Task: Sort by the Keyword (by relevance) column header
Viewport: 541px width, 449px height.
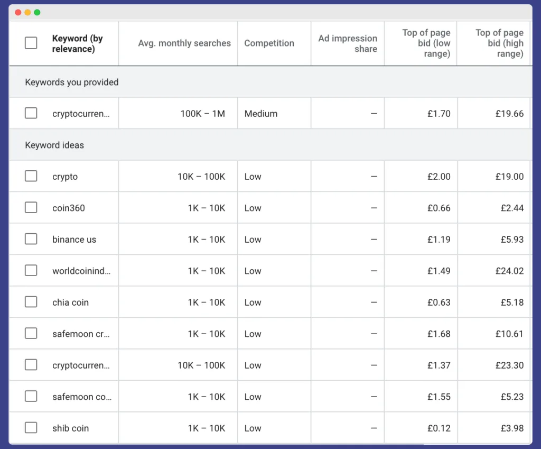Action: (x=77, y=43)
